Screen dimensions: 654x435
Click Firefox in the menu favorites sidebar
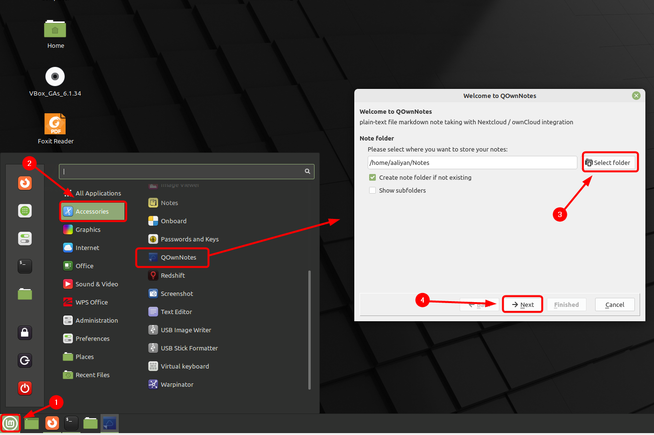25,183
